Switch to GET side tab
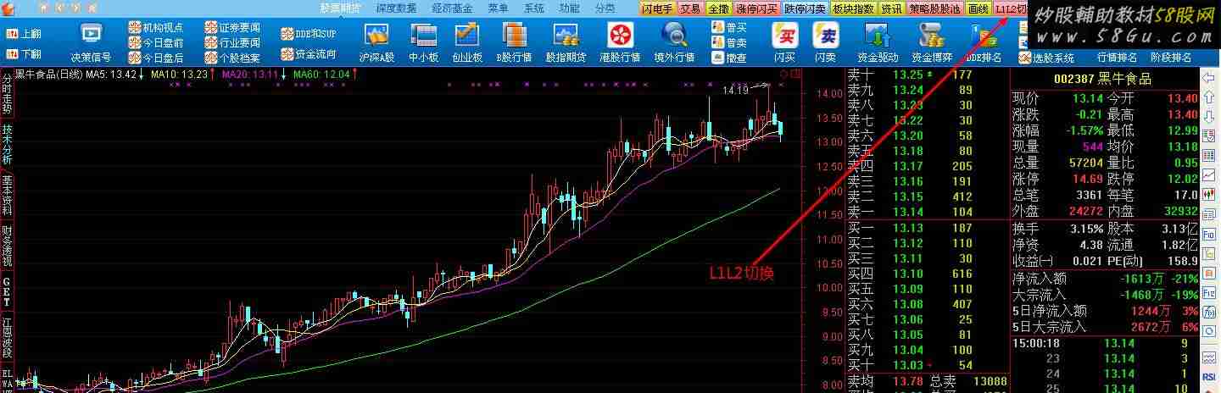This screenshot has width=1221, height=393. (7, 291)
